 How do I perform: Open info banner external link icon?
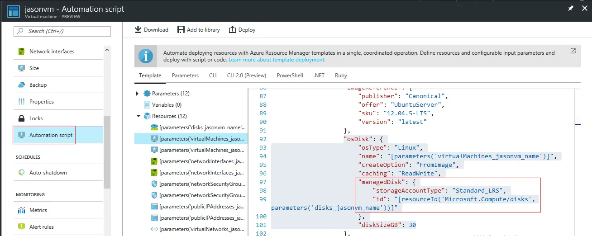[x=573, y=51]
